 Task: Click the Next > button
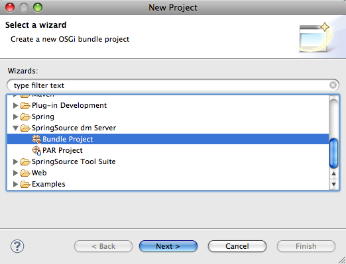point(168,246)
